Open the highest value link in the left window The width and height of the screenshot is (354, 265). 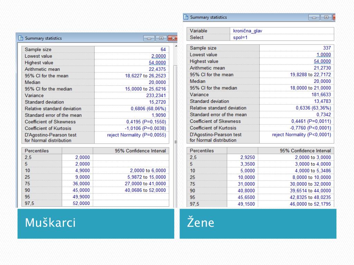157,62
